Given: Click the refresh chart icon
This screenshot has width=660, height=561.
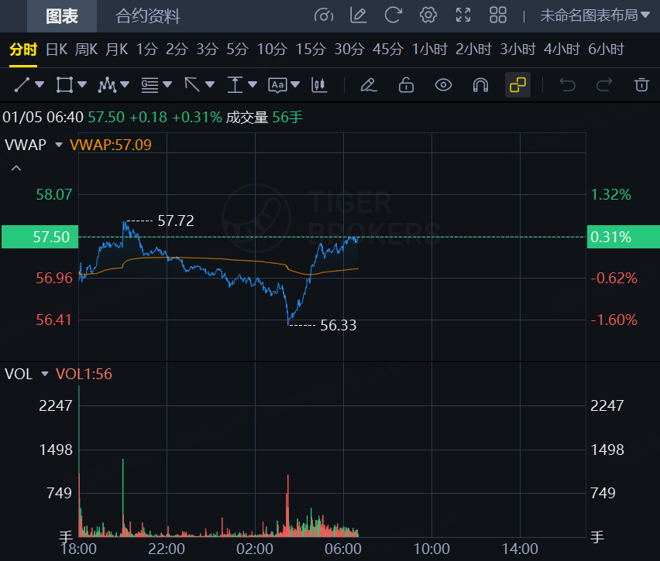Looking at the screenshot, I should tap(393, 15).
